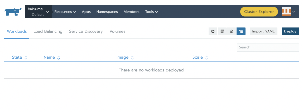Expand the Tools dropdown
Image resolution: width=303 pixels, height=112 pixels.
(151, 12)
